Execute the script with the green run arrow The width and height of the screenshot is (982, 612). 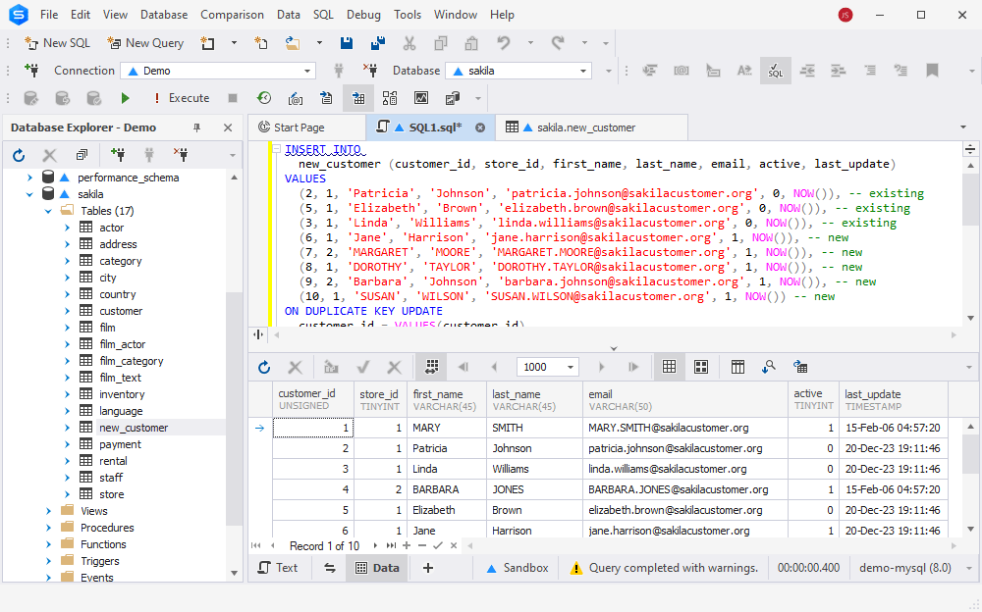125,98
